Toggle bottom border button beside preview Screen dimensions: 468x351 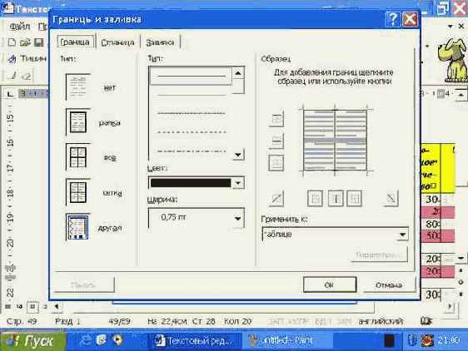(x=276, y=163)
